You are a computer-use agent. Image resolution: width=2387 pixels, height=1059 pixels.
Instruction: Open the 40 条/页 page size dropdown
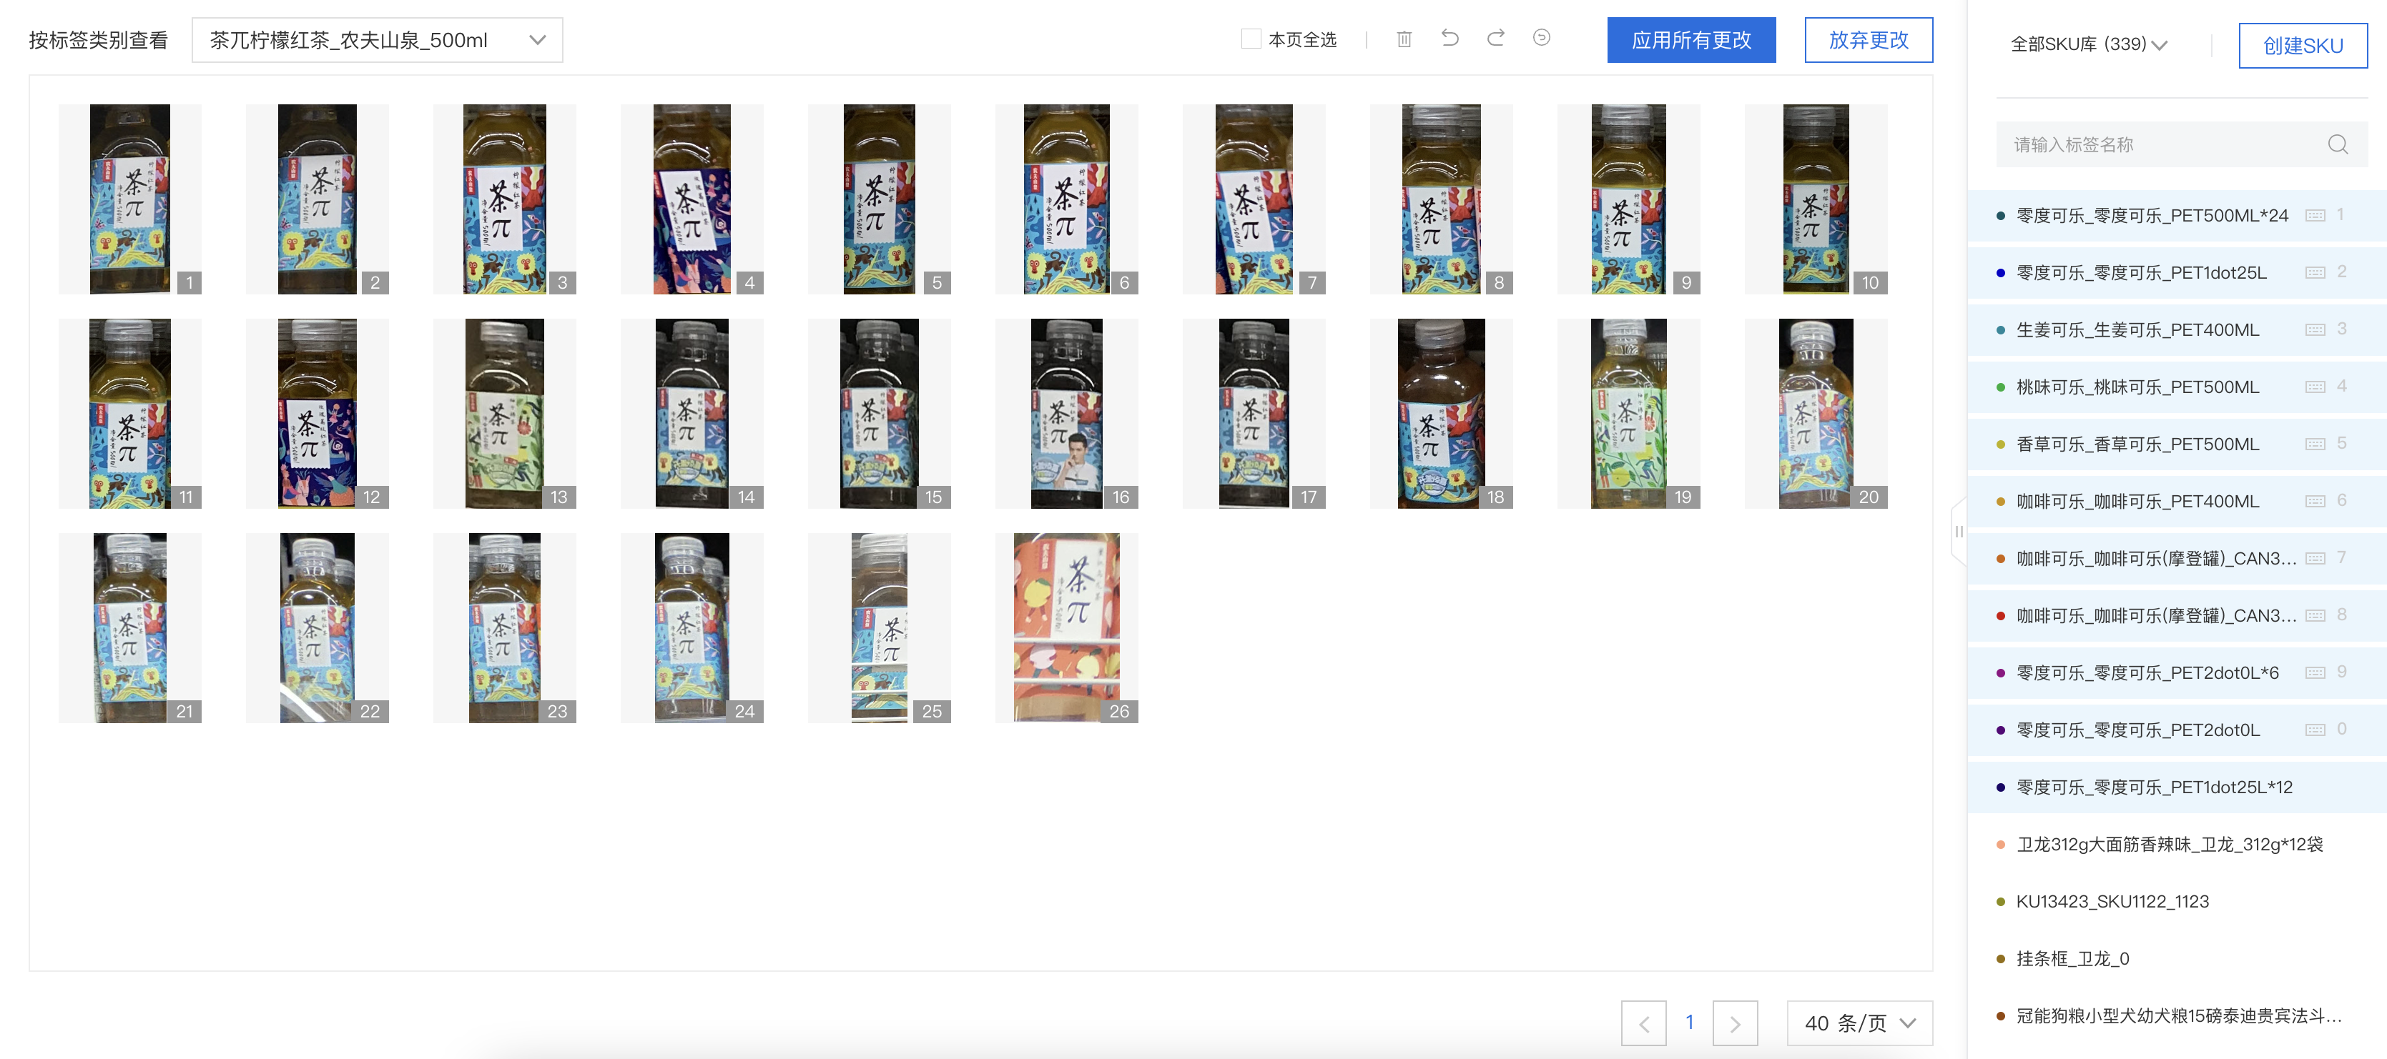(1859, 1023)
